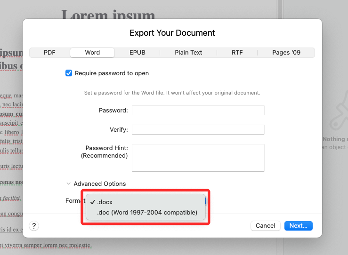Viewport: 348px width, 255px height.
Task: Choose the .docx format option
Action: click(146, 202)
